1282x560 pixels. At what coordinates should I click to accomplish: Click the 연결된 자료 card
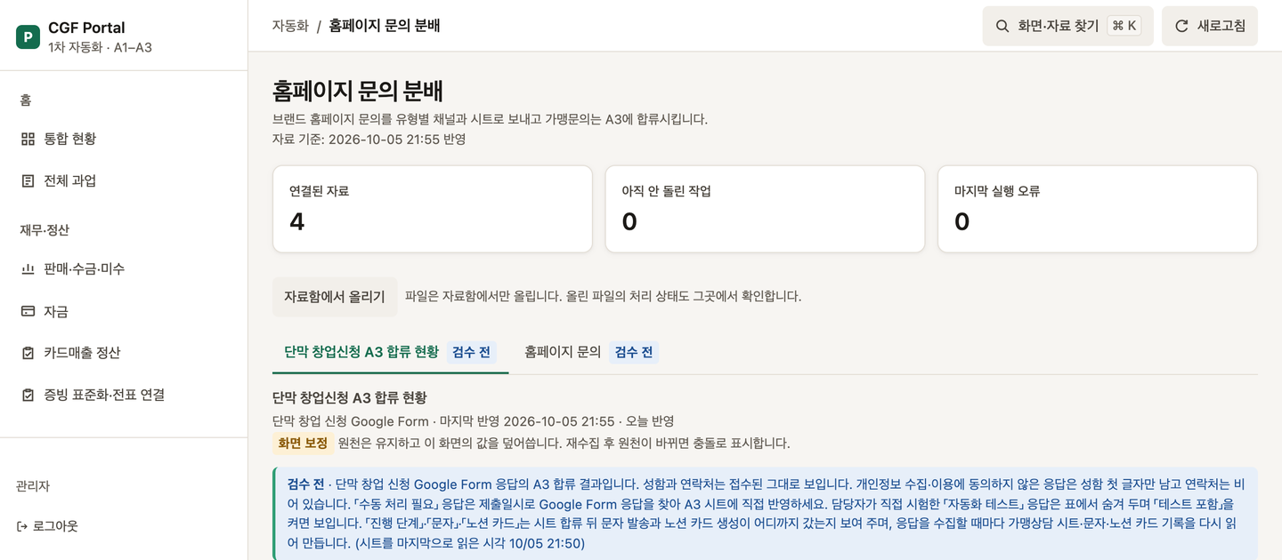[433, 209]
